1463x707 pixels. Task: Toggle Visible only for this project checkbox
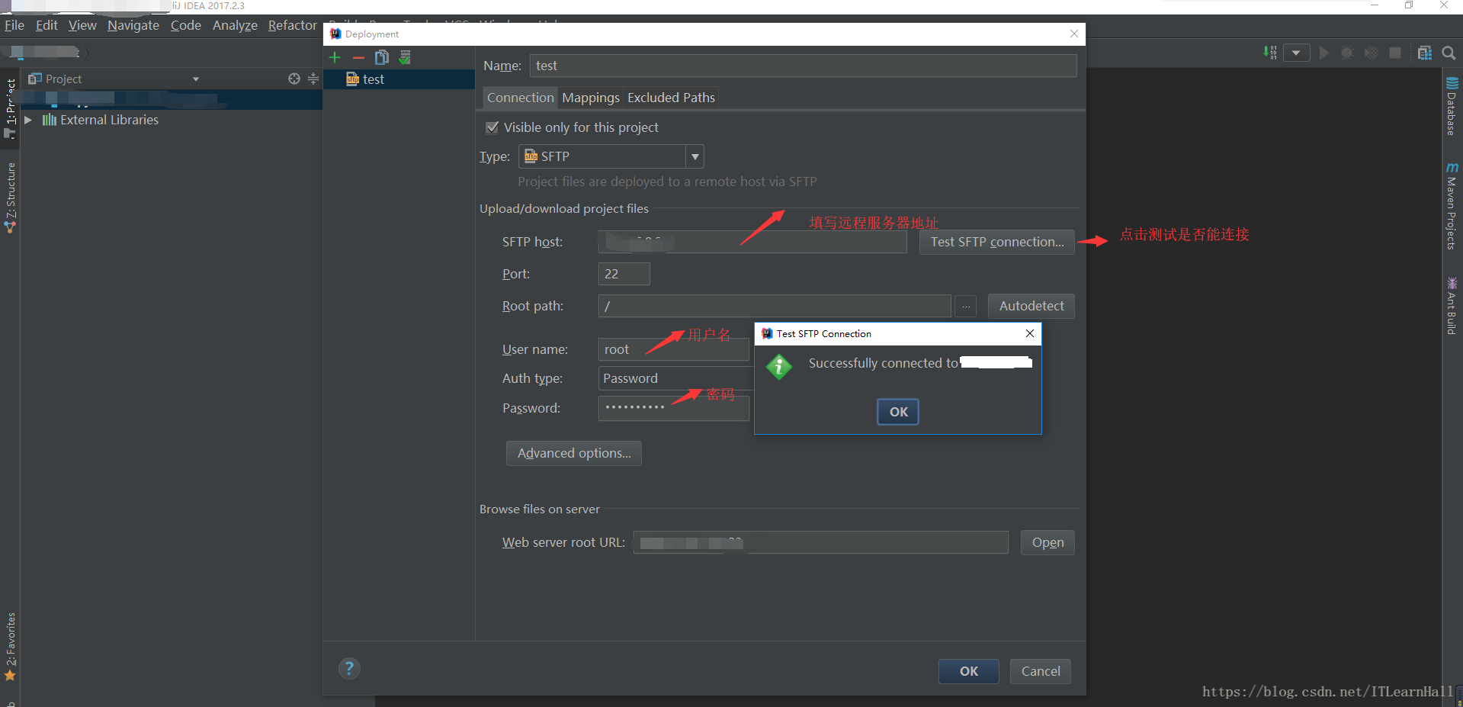492,127
